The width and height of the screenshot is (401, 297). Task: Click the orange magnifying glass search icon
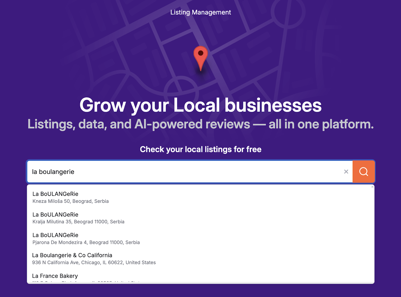pyautogui.click(x=364, y=172)
